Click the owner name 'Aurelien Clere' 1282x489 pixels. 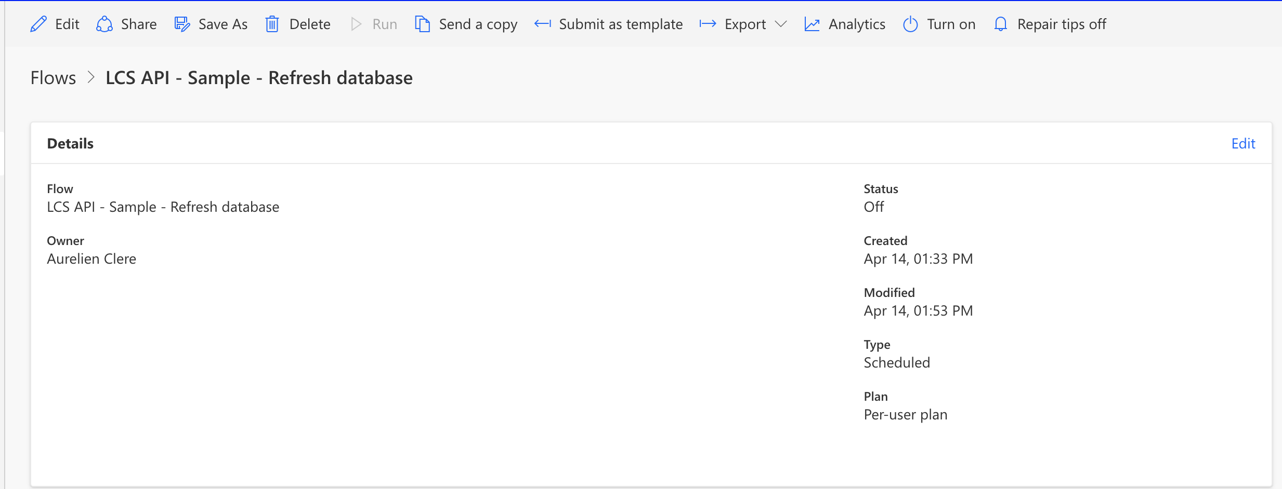91,259
